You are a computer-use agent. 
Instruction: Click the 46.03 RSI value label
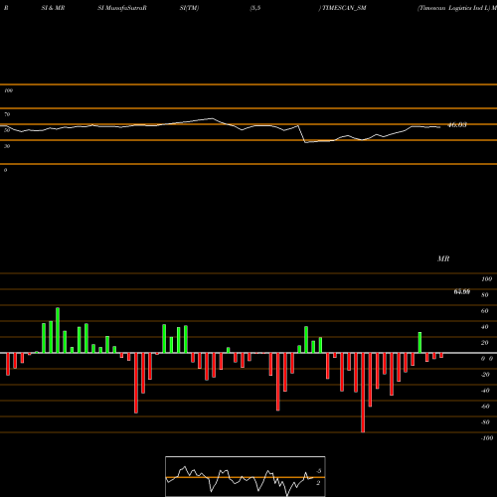tap(457, 125)
